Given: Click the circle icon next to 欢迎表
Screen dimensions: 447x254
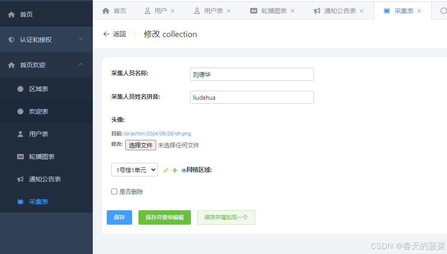Looking at the screenshot, I should point(20,111).
